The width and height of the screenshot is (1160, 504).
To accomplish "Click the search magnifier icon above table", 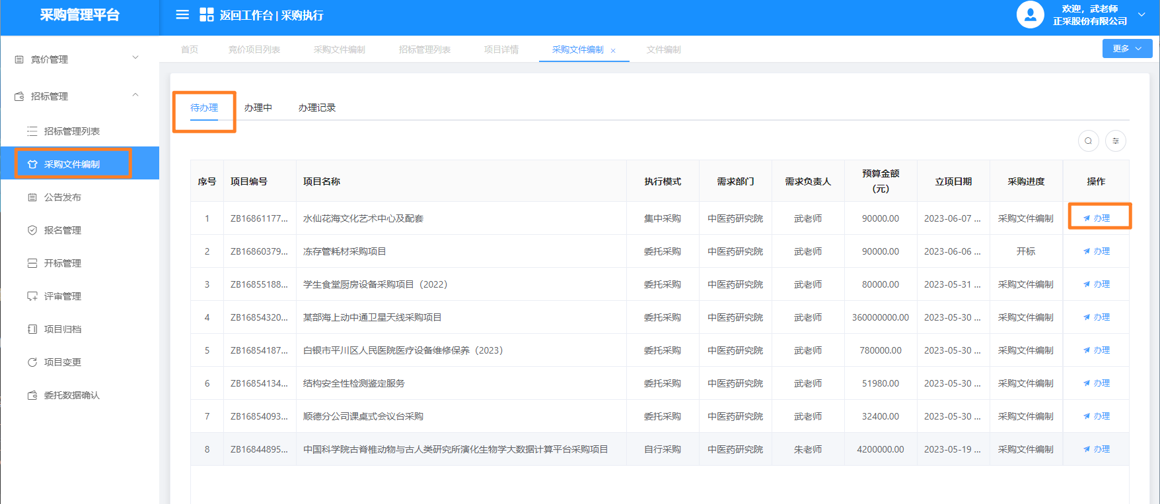I will coord(1088,141).
